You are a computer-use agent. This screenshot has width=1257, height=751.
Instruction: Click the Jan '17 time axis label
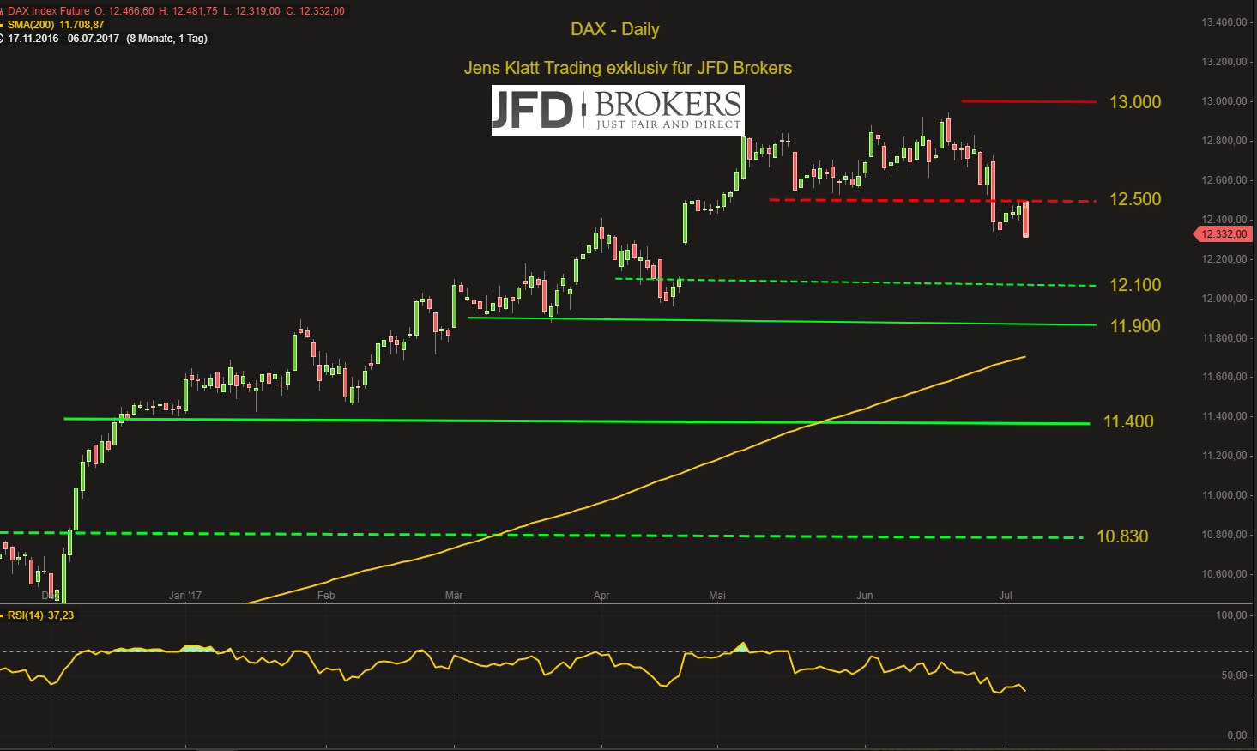tap(185, 596)
